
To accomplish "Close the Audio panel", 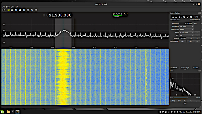I will click(200, 71).
